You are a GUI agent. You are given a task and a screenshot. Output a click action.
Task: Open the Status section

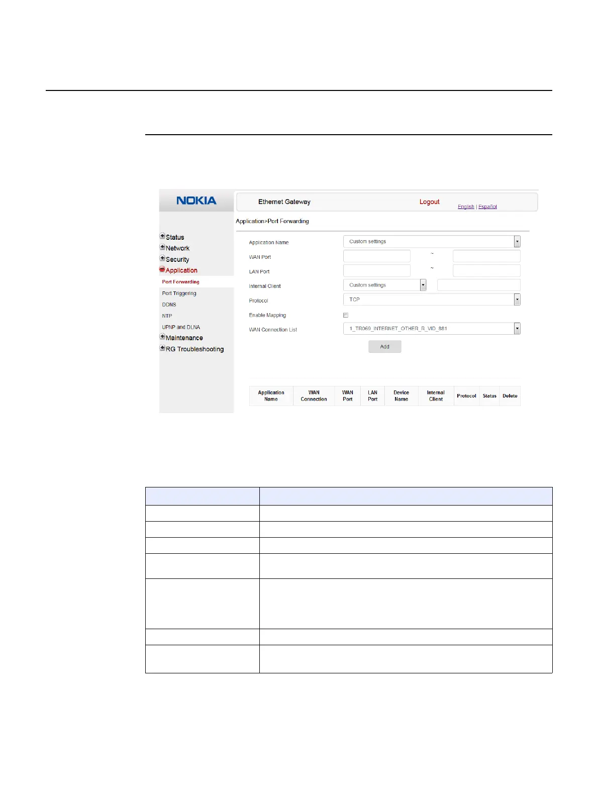[x=175, y=237]
